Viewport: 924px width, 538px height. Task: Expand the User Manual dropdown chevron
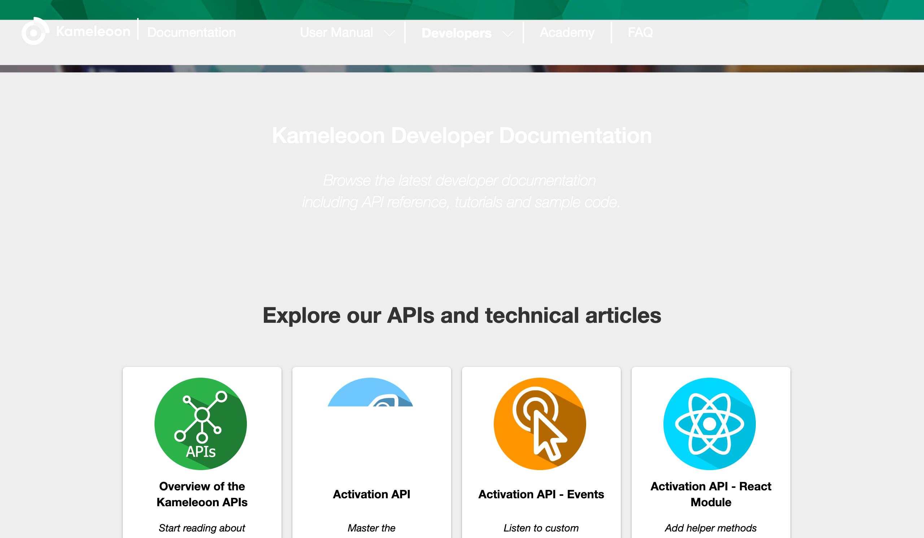pyautogui.click(x=389, y=34)
